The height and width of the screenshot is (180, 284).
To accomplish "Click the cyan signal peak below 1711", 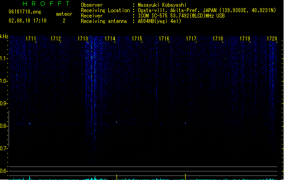I will [x=30, y=178].
